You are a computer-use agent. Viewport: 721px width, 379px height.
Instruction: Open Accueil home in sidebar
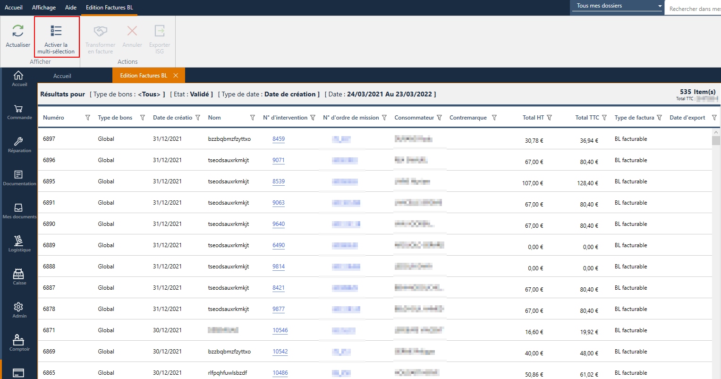(19, 78)
